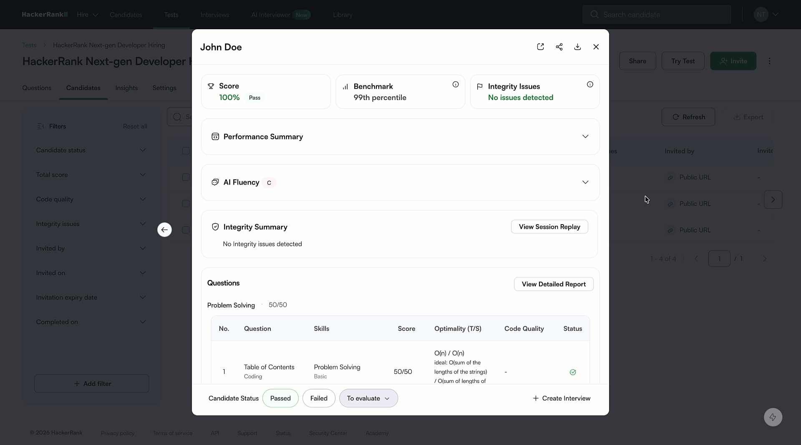Mark candidate status as Failed
Image resolution: width=801 pixels, height=445 pixels.
click(x=319, y=398)
